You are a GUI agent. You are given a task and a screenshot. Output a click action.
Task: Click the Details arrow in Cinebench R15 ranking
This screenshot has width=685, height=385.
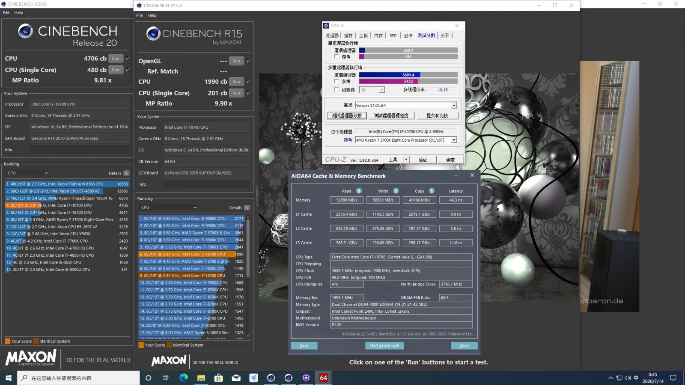[247, 208]
